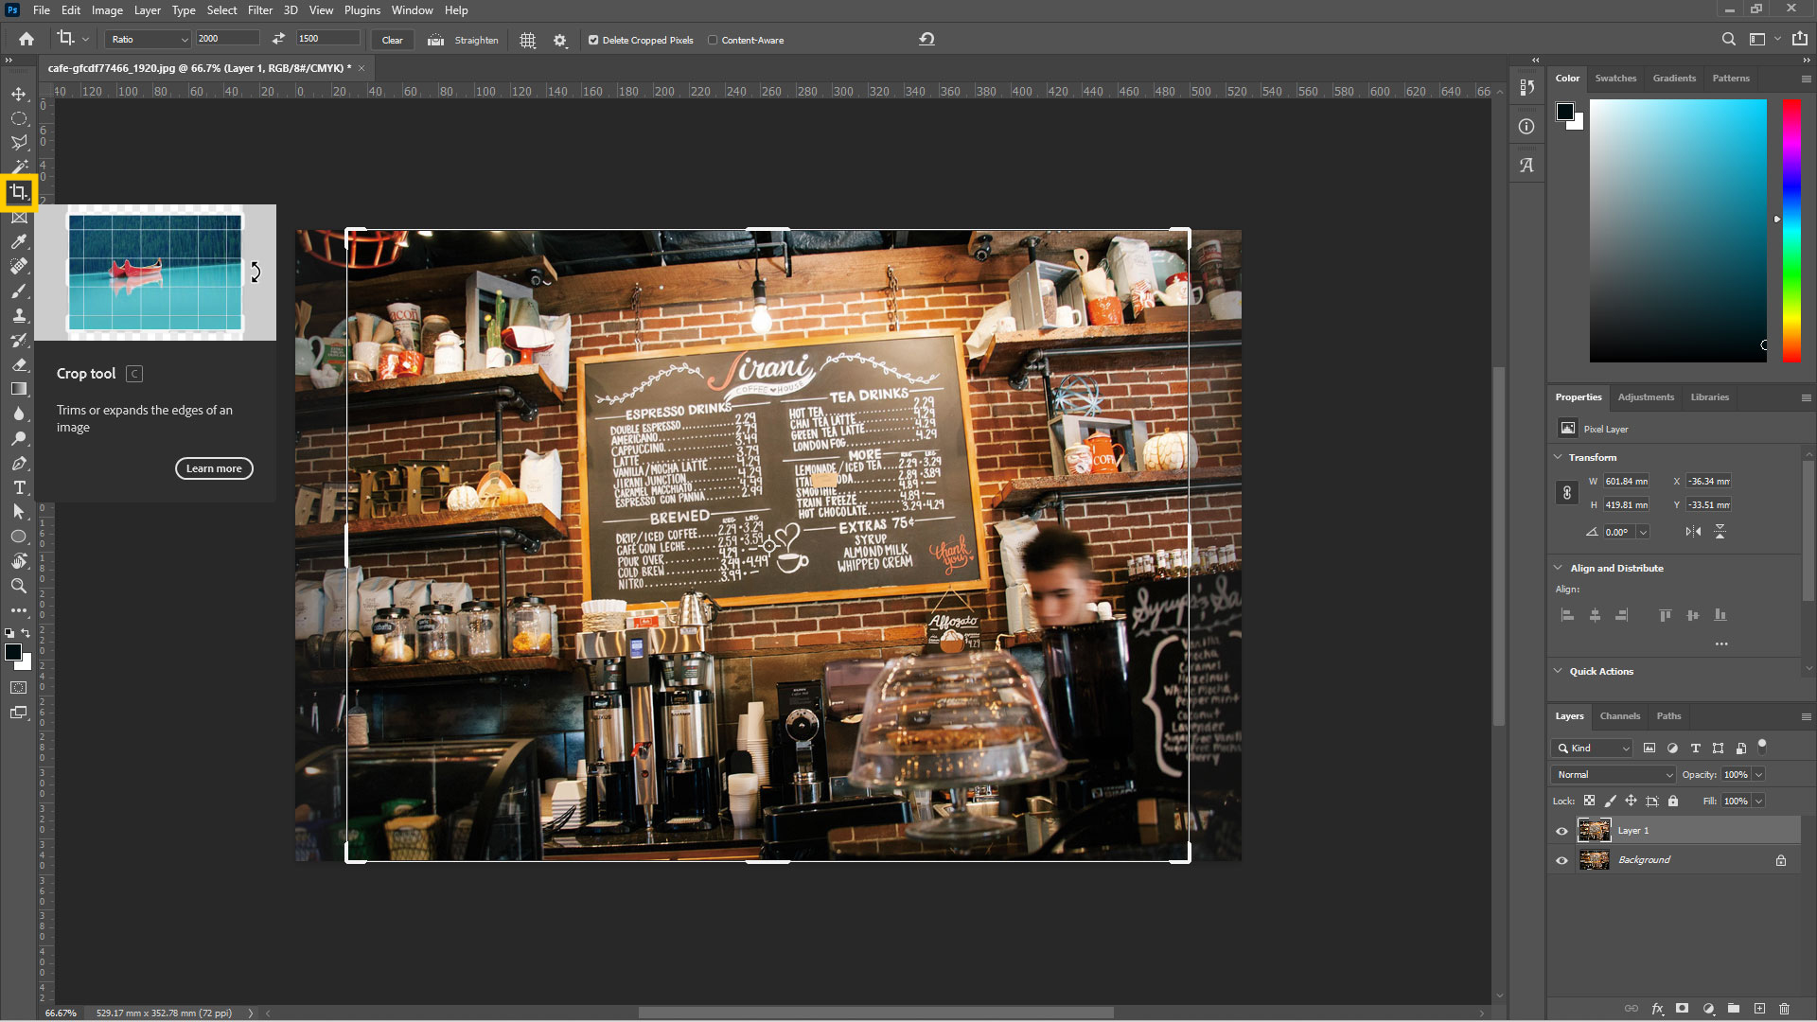Collapse Align and Distribute section

click(1559, 568)
